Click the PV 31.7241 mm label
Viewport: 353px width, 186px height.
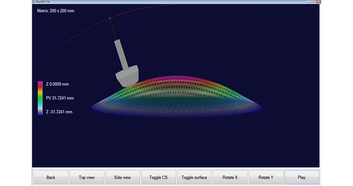[60, 98]
